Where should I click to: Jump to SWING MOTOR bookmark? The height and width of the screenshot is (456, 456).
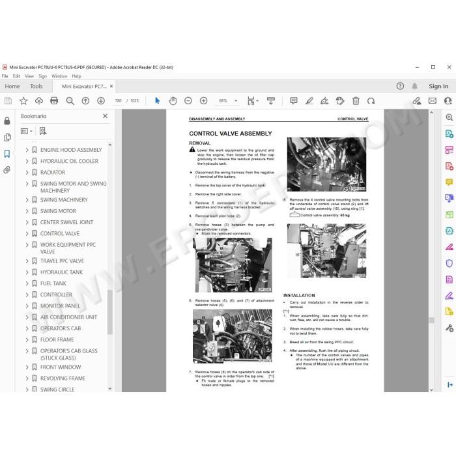click(58, 211)
